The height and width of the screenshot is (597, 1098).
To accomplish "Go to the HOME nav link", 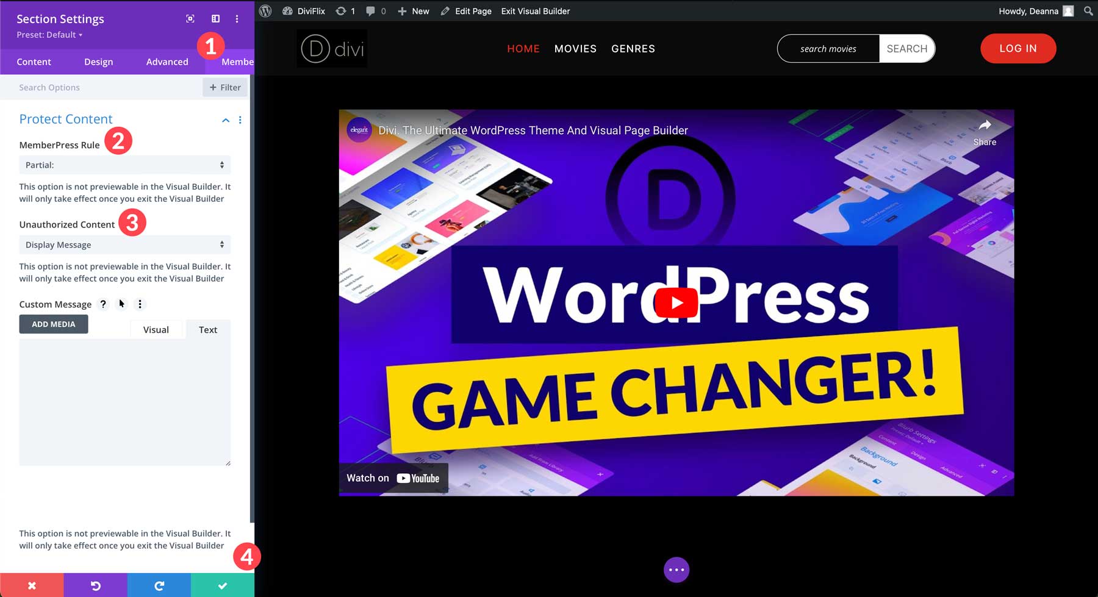I will click(x=523, y=49).
